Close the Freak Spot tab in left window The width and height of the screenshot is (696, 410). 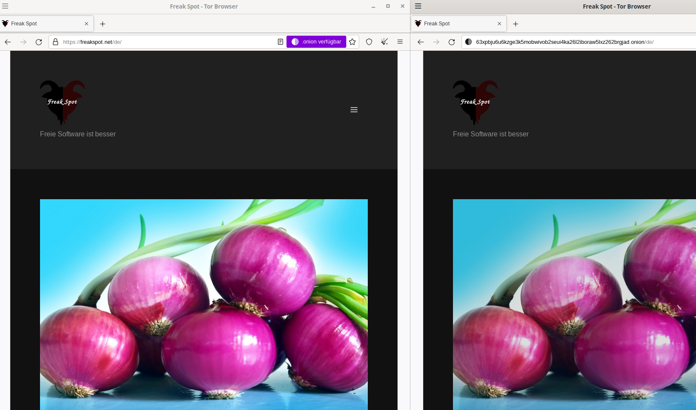click(x=86, y=24)
